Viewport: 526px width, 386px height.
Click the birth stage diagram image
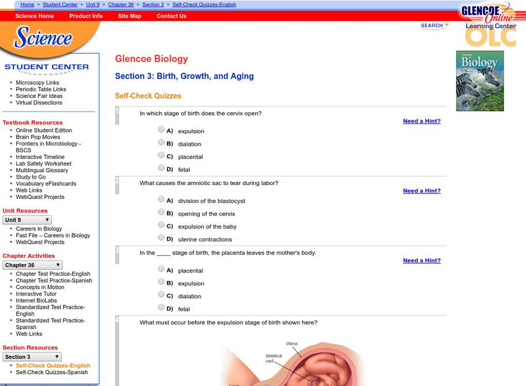point(292,363)
